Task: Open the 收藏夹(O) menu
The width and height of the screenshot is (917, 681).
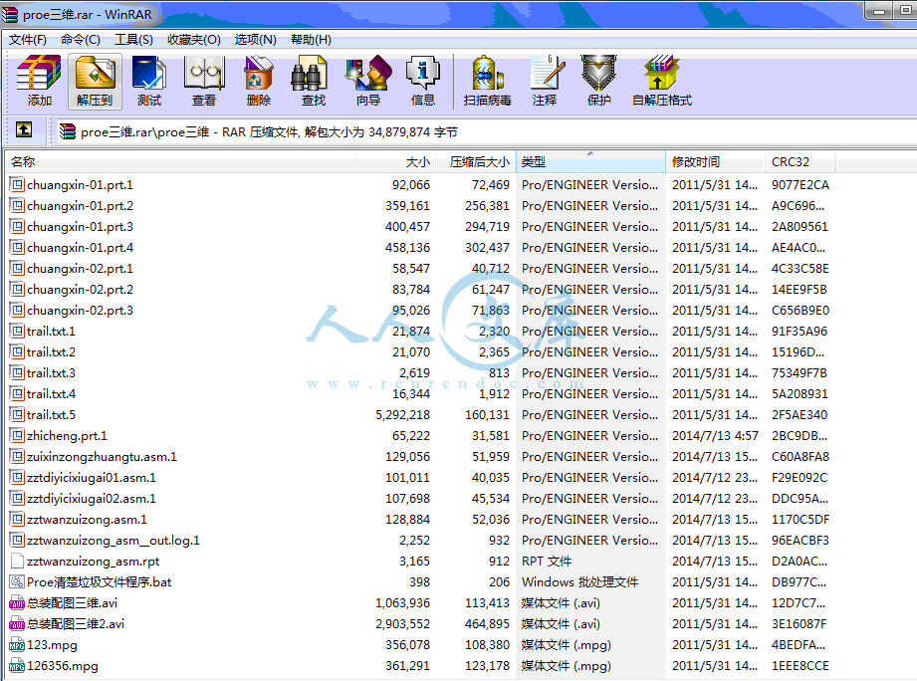Action: coord(194,39)
